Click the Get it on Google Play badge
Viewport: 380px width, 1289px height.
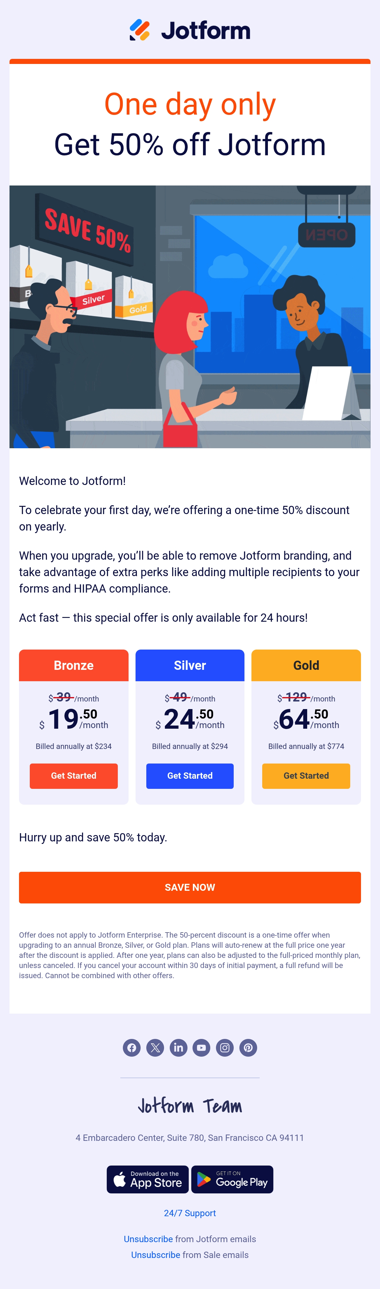[x=232, y=1179]
